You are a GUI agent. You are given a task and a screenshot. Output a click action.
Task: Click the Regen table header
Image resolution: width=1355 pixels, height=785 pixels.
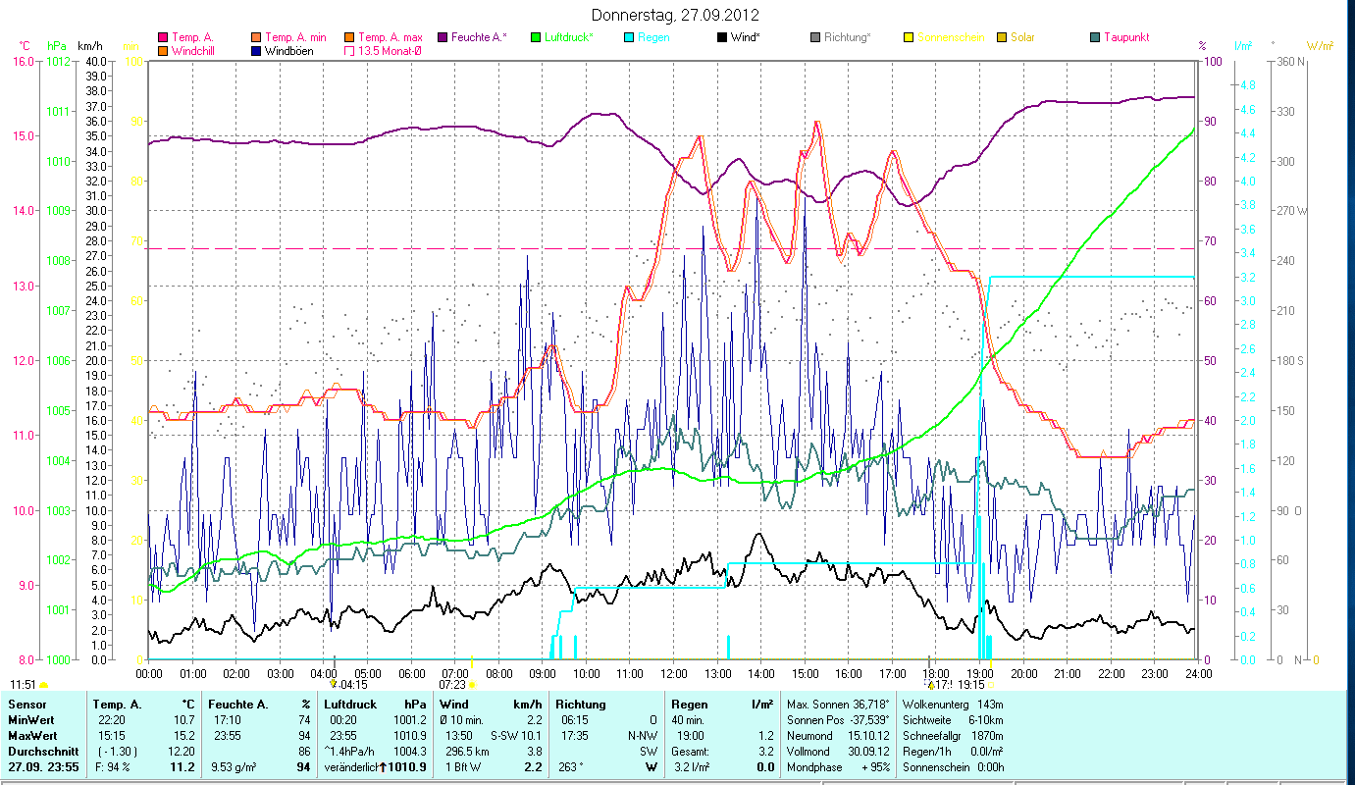(690, 705)
